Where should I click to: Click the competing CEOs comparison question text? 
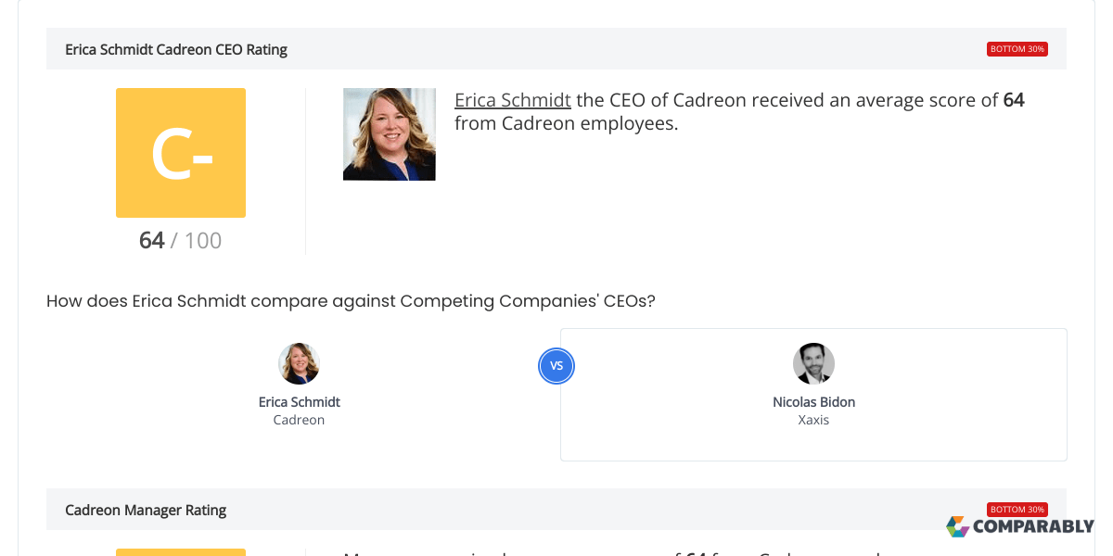click(x=351, y=301)
